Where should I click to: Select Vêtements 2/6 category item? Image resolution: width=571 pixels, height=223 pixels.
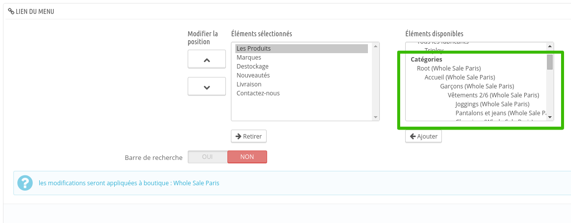click(x=493, y=95)
